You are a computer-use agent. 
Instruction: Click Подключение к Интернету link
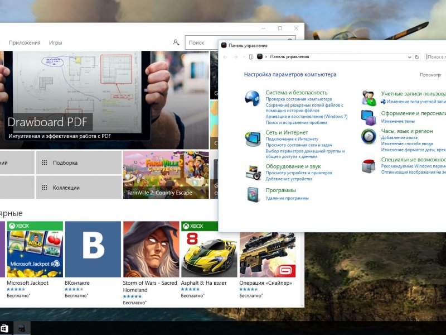point(292,139)
